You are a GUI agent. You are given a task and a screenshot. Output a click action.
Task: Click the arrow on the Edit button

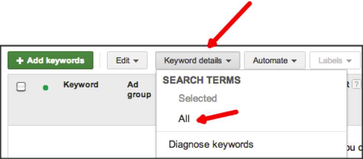(x=136, y=61)
